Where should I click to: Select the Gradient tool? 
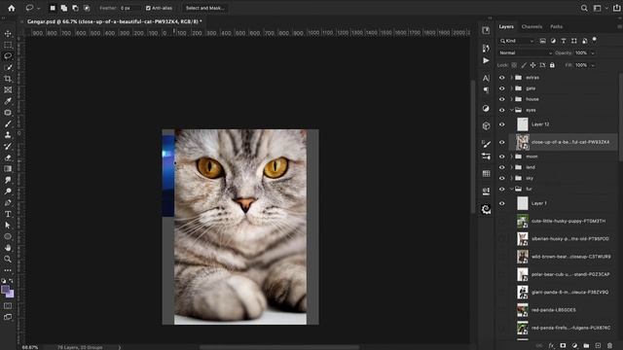8,168
